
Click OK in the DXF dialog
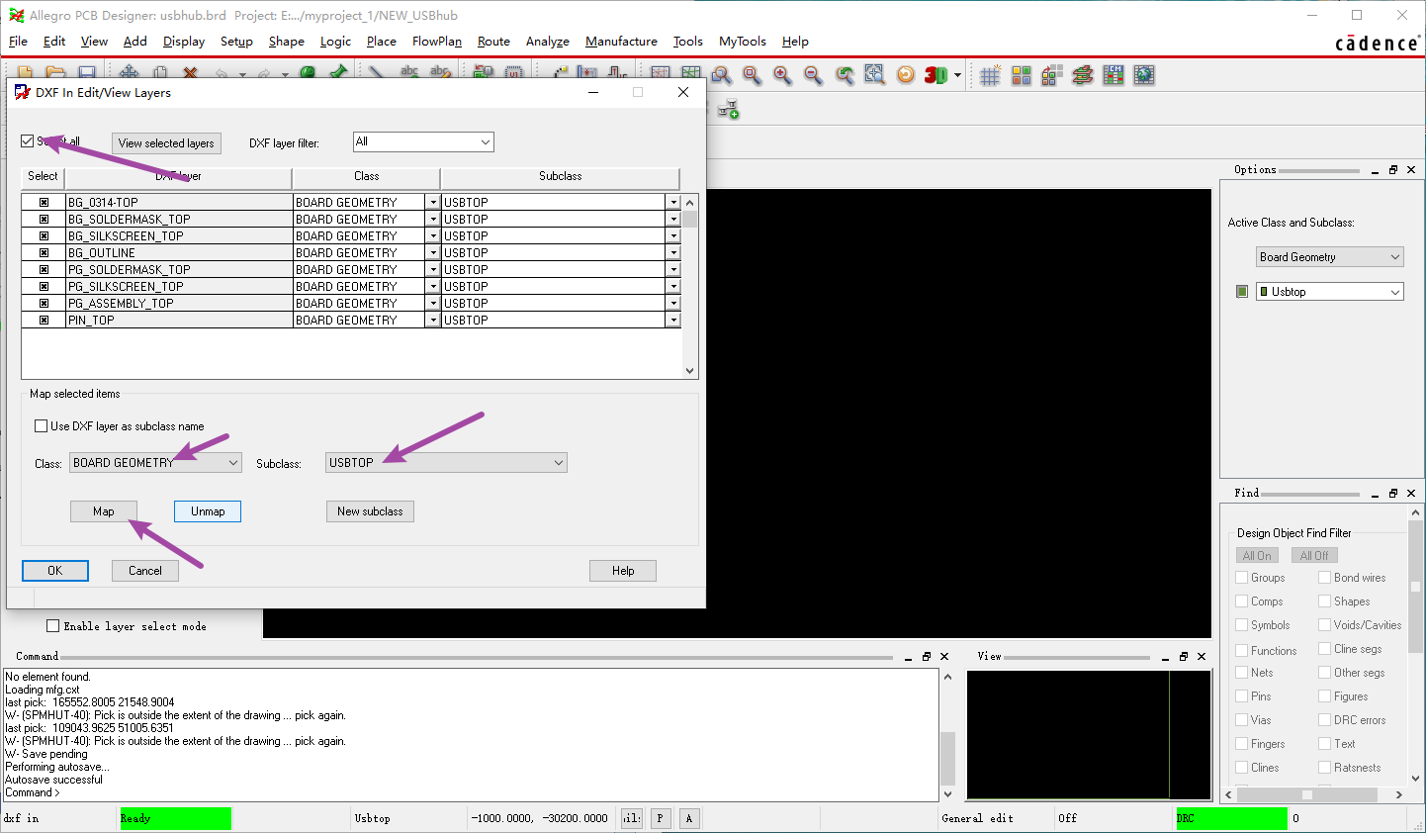[55, 571]
